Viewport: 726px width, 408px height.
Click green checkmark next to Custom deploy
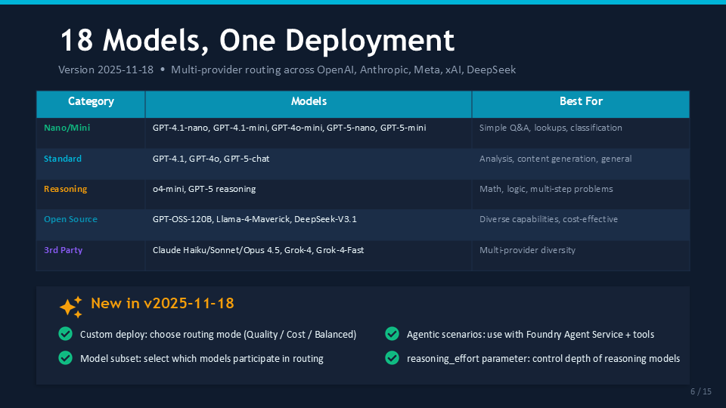[x=66, y=333]
